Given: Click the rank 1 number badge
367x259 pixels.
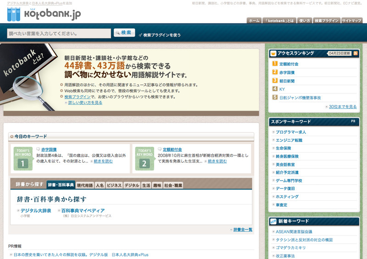Looking at the screenshot, I should click(275, 64).
